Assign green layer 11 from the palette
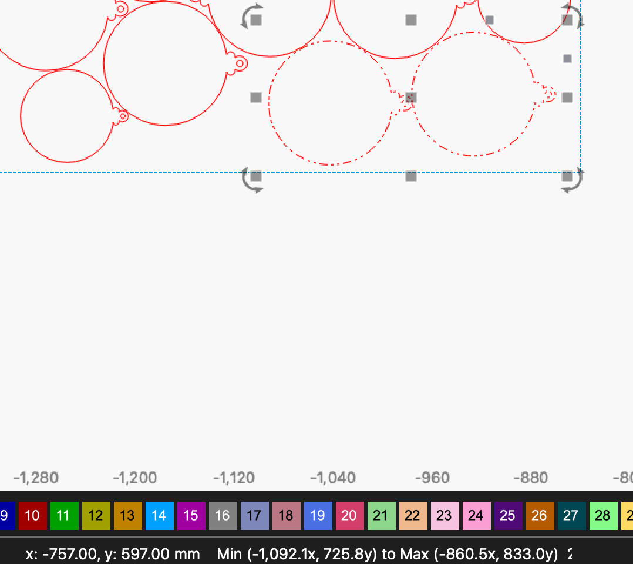Image resolution: width=633 pixels, height=564 pixels. point(63,516)
